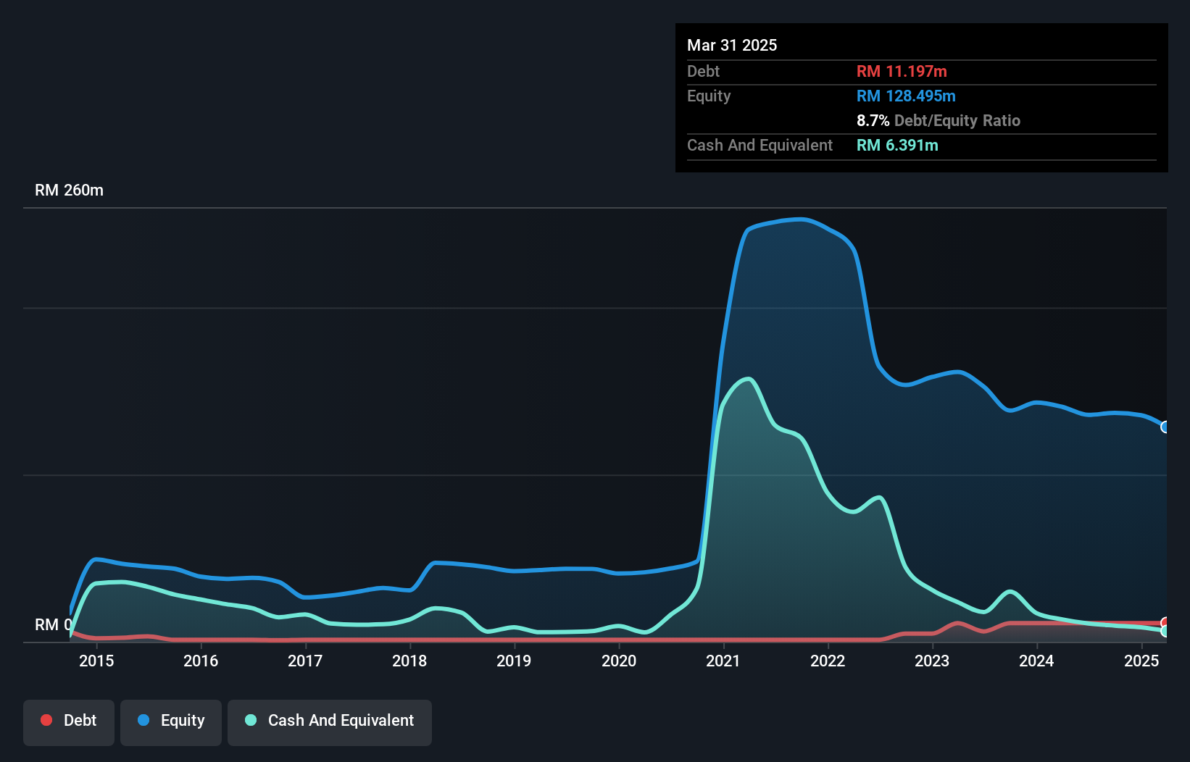This screenshot has height=762, width=1190.
Task: Click the 2015 x-axis label
Action: pyautogui.click(x=96, y=661)
